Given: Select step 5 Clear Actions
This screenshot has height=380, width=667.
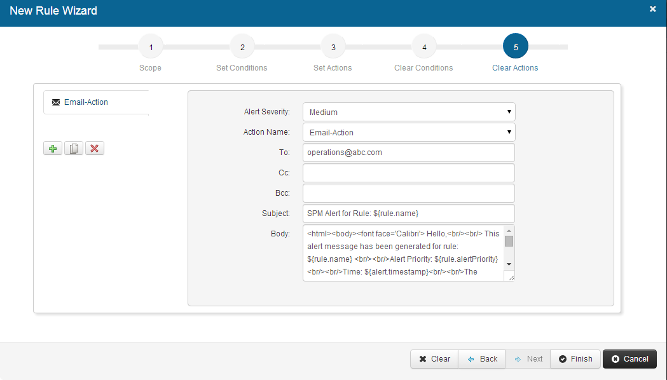Looking at the screenshot, I should [516, 47].
